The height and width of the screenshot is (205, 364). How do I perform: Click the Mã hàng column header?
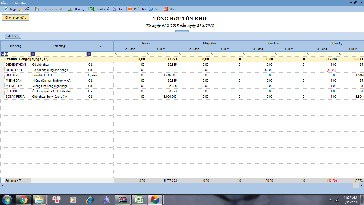(16, 46)
